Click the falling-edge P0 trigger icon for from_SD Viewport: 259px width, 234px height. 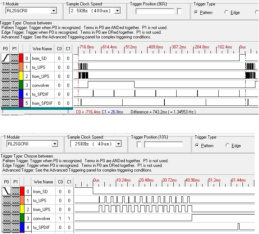(5, 191)
